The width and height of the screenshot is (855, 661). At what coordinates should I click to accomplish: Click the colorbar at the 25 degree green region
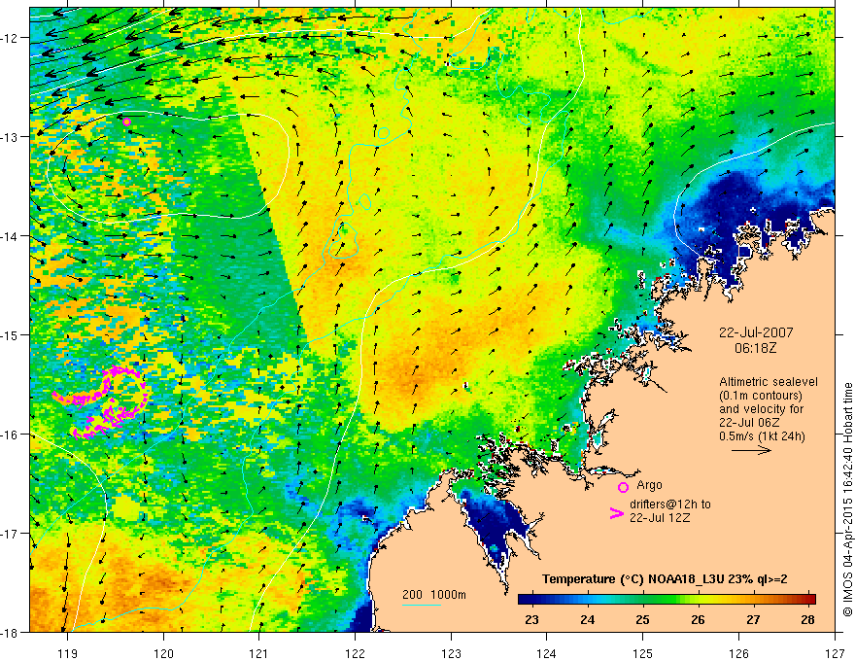[643, 599]
